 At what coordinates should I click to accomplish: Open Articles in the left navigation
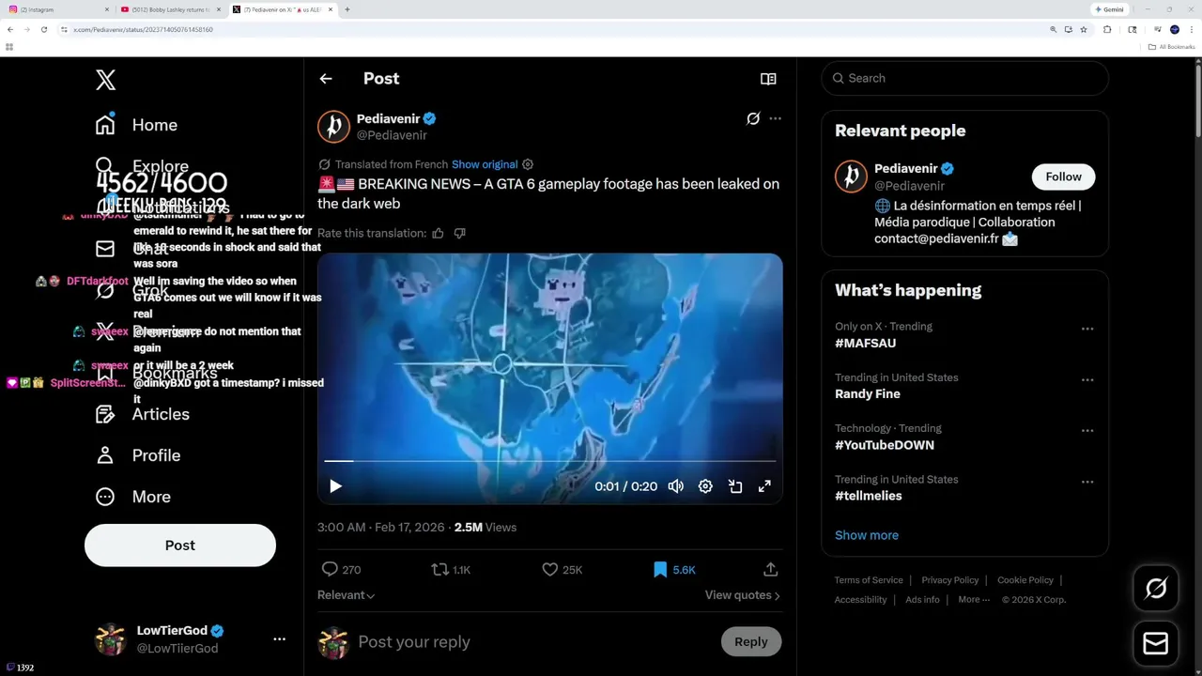coord(142,414)
